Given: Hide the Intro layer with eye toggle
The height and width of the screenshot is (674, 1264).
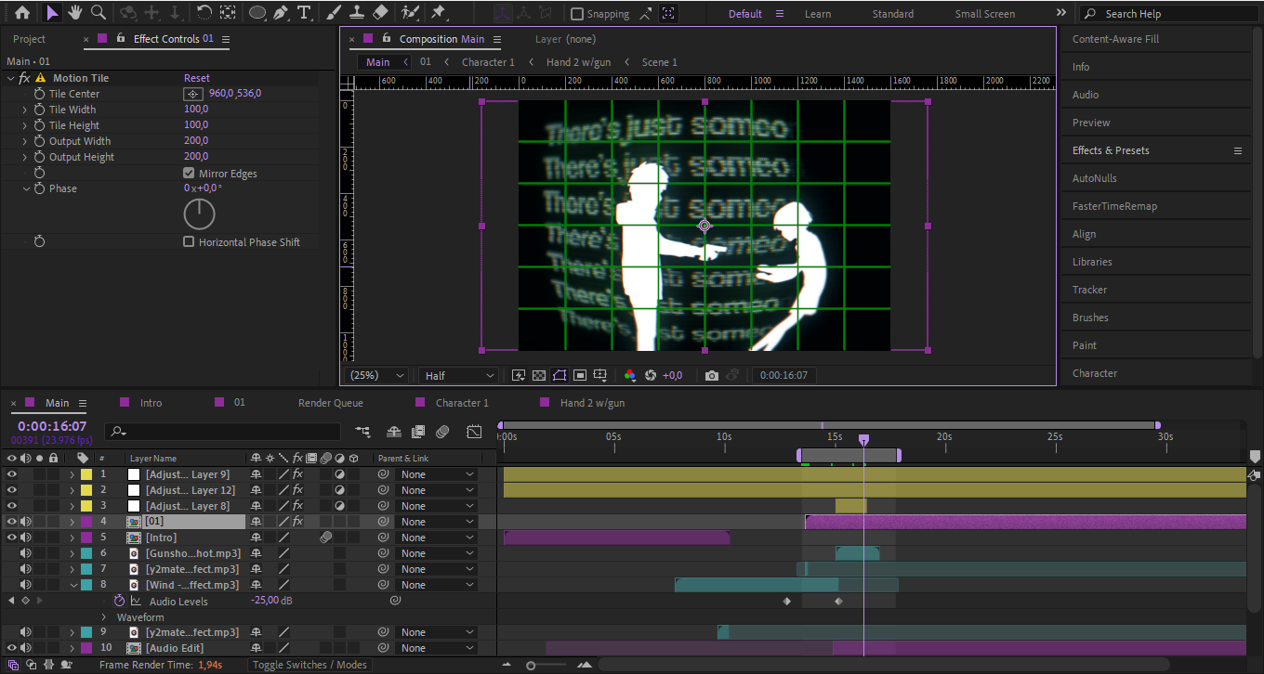Looking at the screenshot, I should 12,538.
